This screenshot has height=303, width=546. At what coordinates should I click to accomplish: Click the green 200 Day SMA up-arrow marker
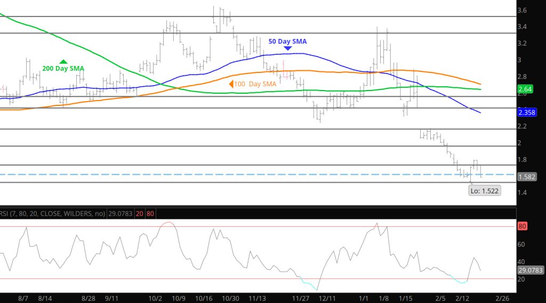pyautogui.click(x=63, y=62)
